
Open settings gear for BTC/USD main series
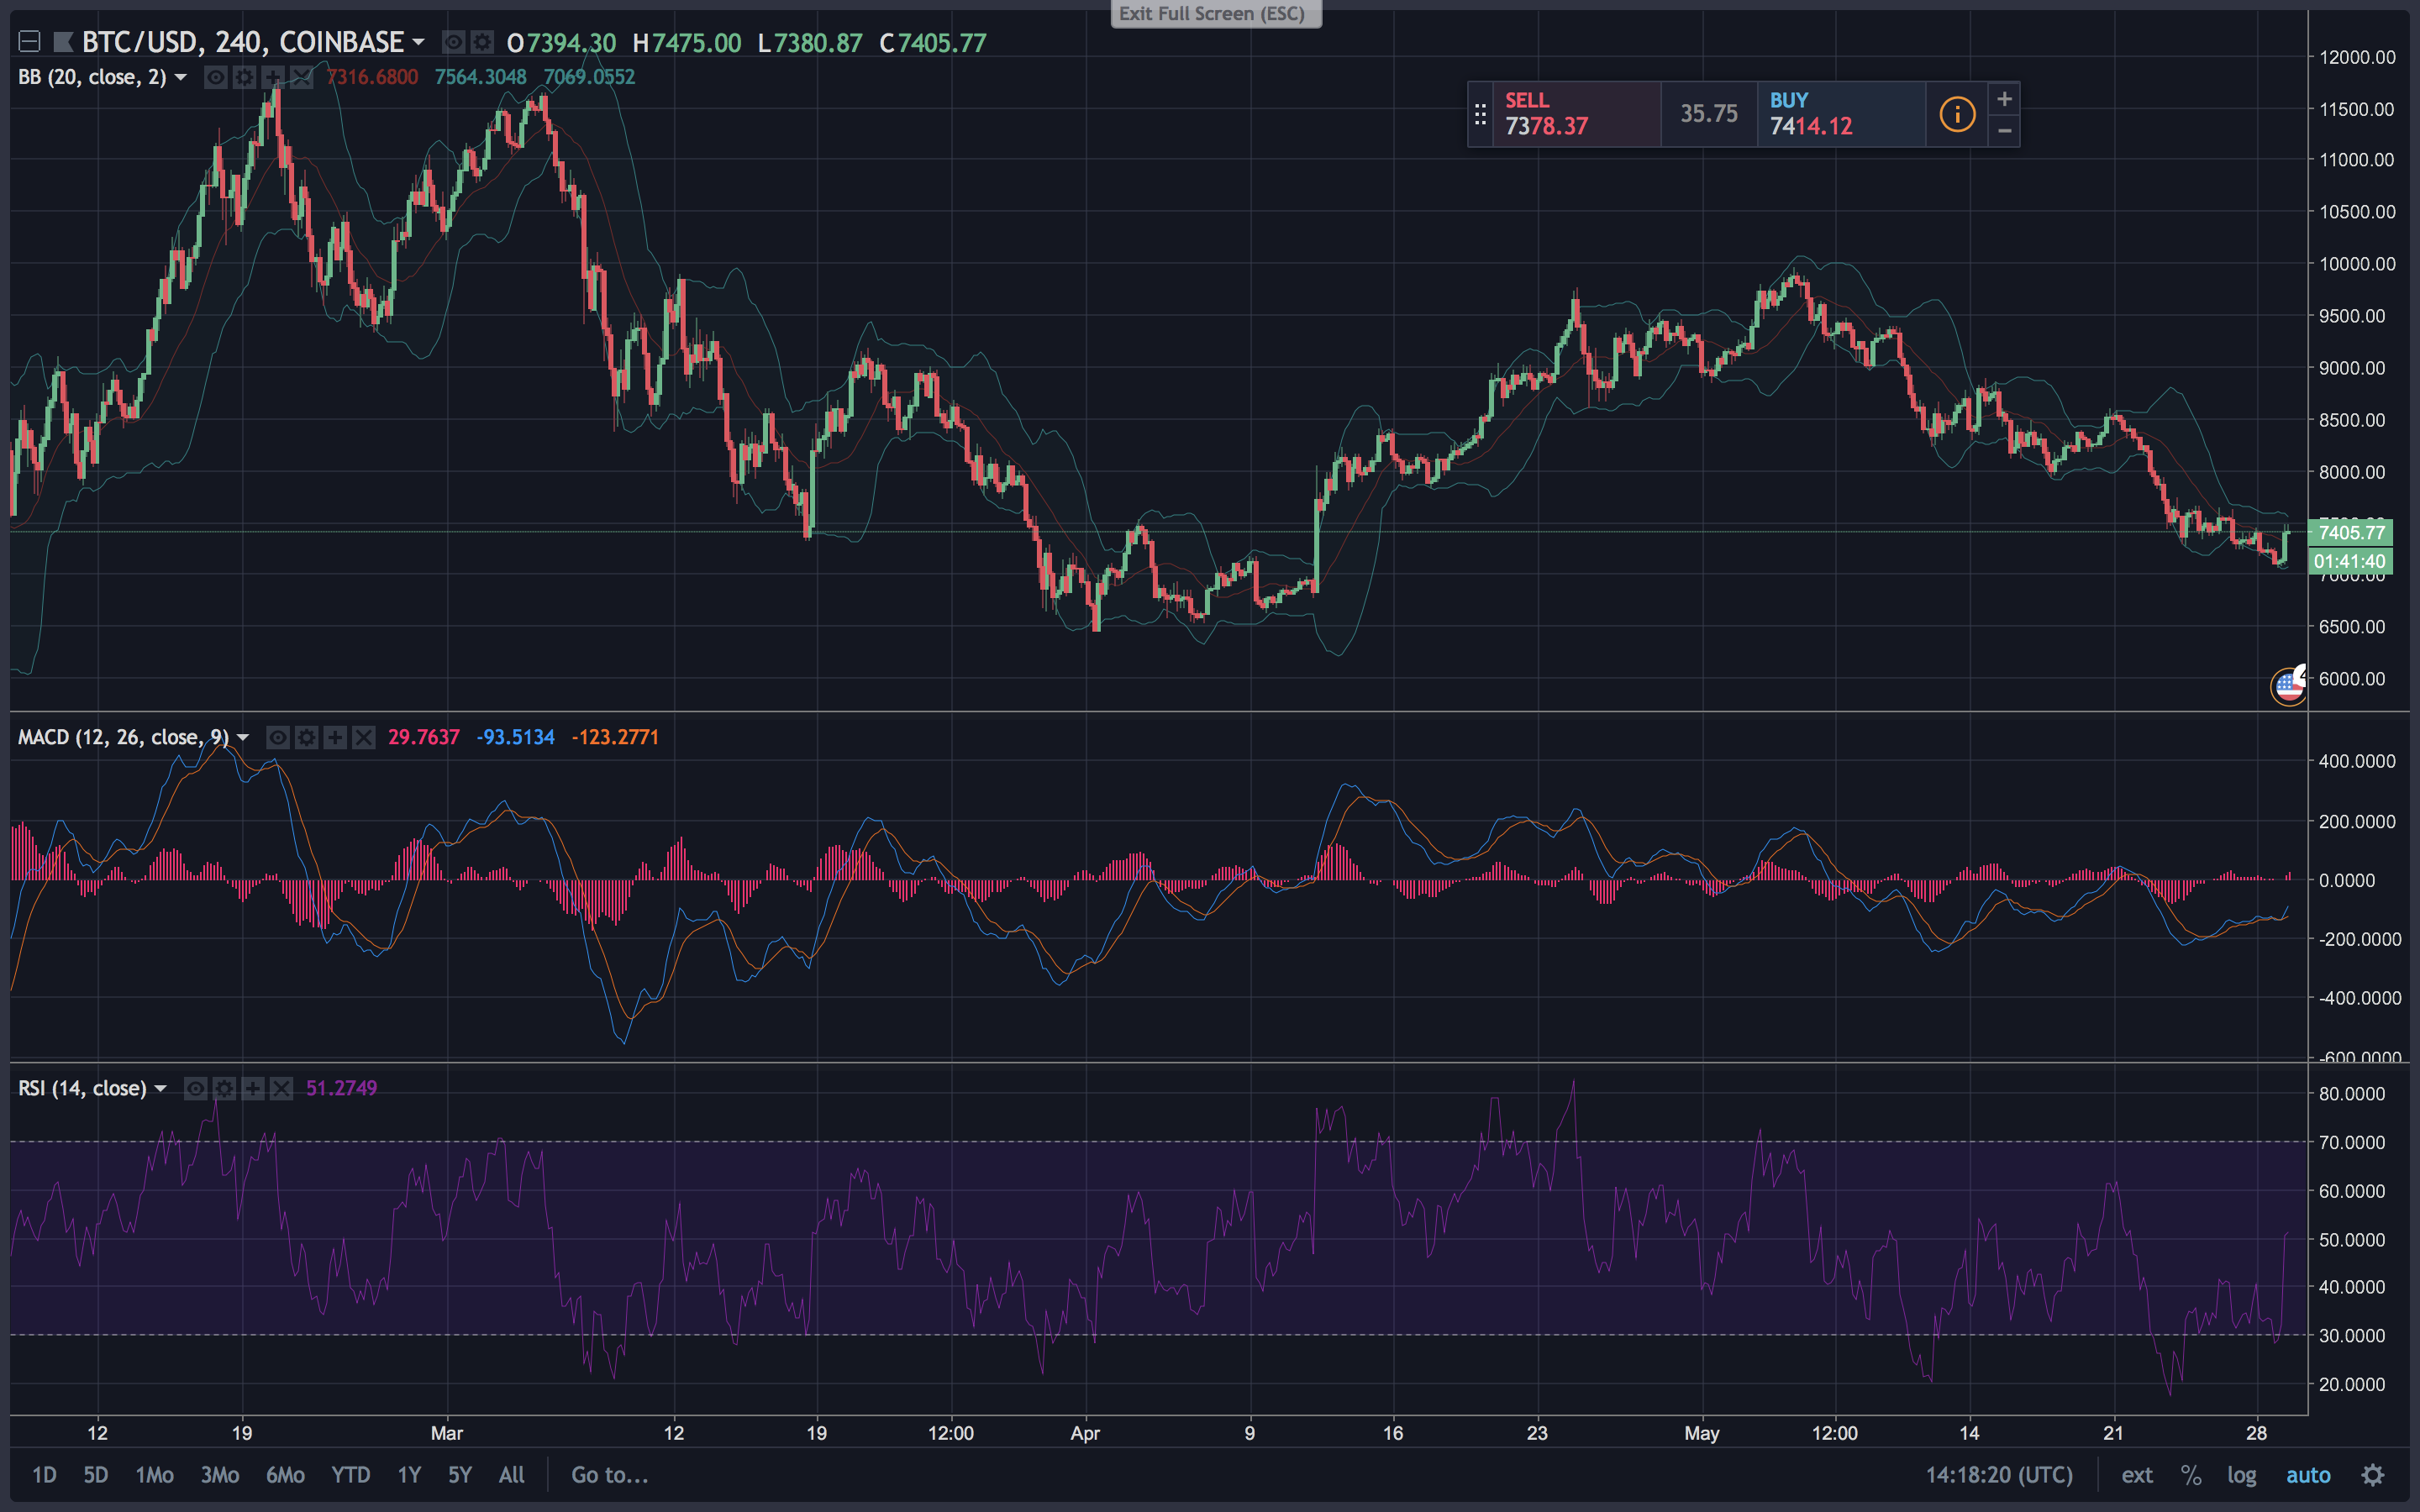(482, 42)
